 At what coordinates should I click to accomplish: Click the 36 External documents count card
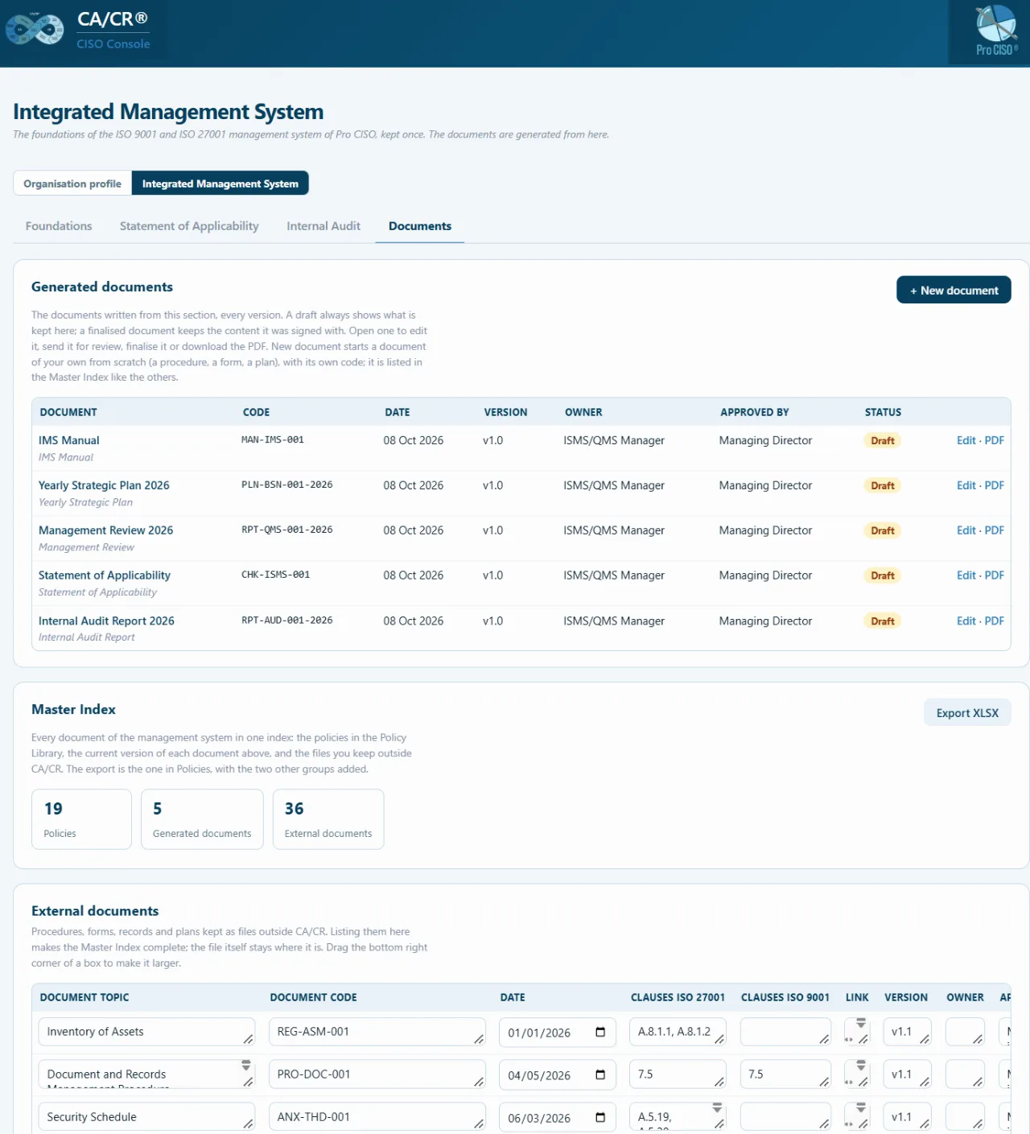pos(328,819)
